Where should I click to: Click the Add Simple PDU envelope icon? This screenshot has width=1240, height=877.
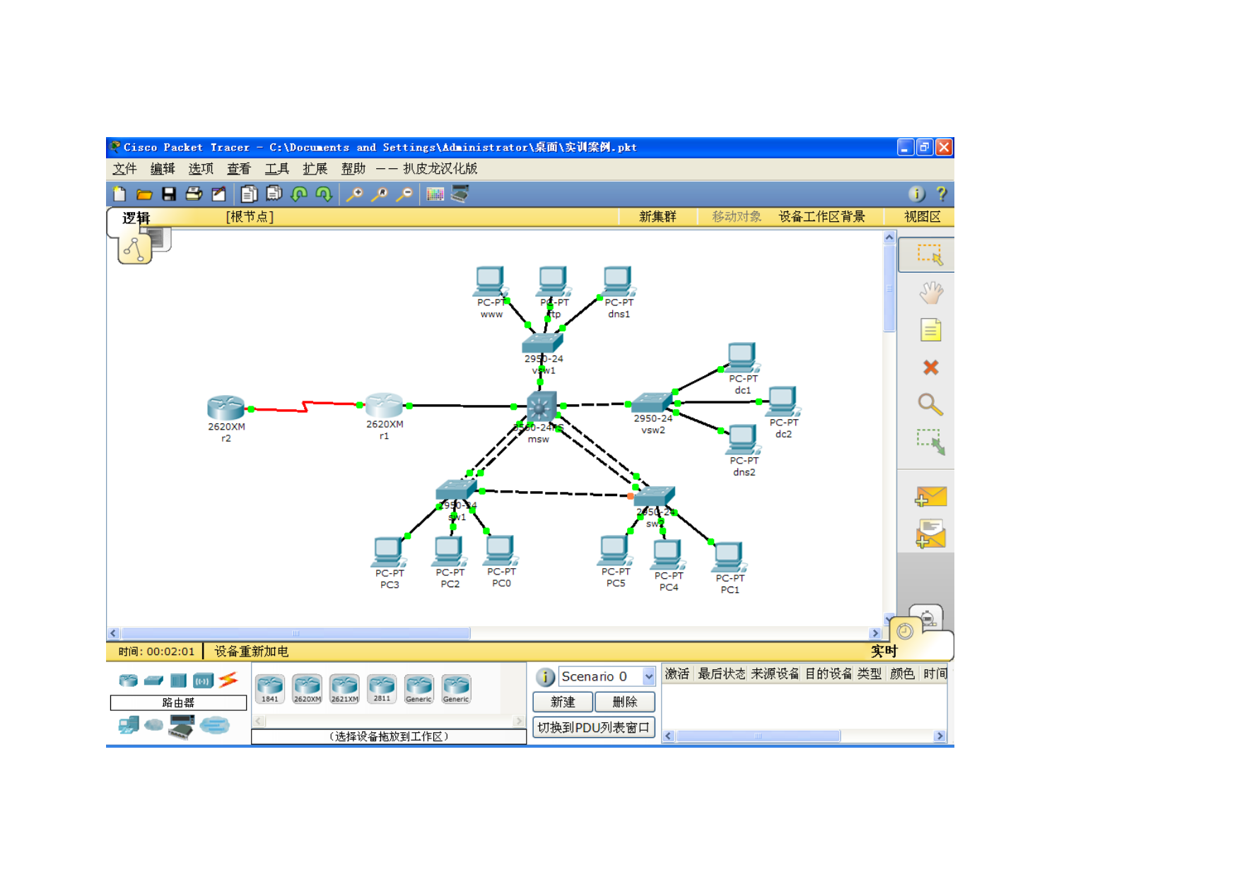tap(930, 497)
